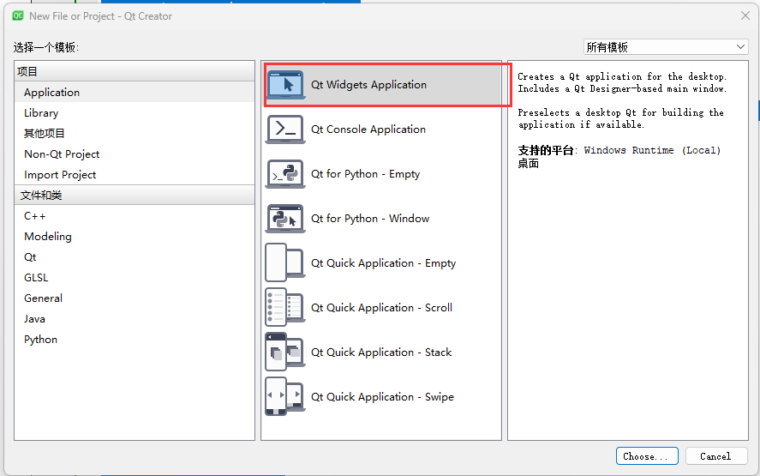Close the New File or Project dialog
The height and width of the screenshot is (476, 760).
[745, 16]
